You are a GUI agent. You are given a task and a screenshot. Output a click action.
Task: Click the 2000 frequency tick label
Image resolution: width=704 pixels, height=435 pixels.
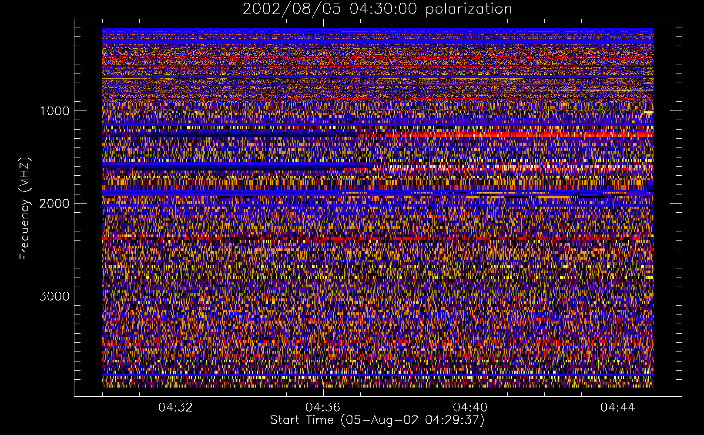(54, 204)
